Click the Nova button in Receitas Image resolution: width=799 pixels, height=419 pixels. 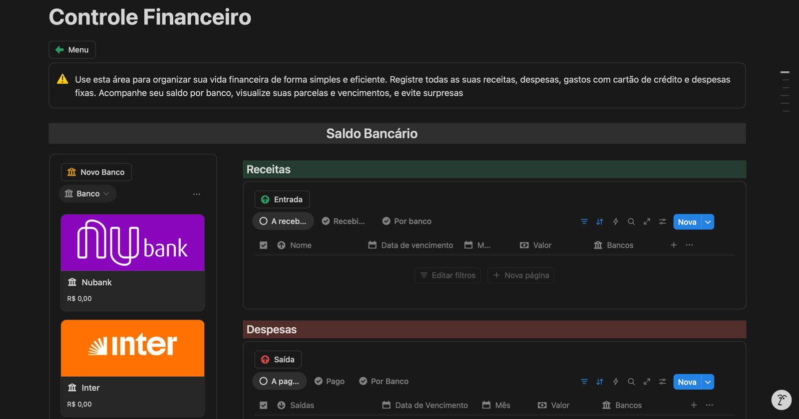point(687,222)
